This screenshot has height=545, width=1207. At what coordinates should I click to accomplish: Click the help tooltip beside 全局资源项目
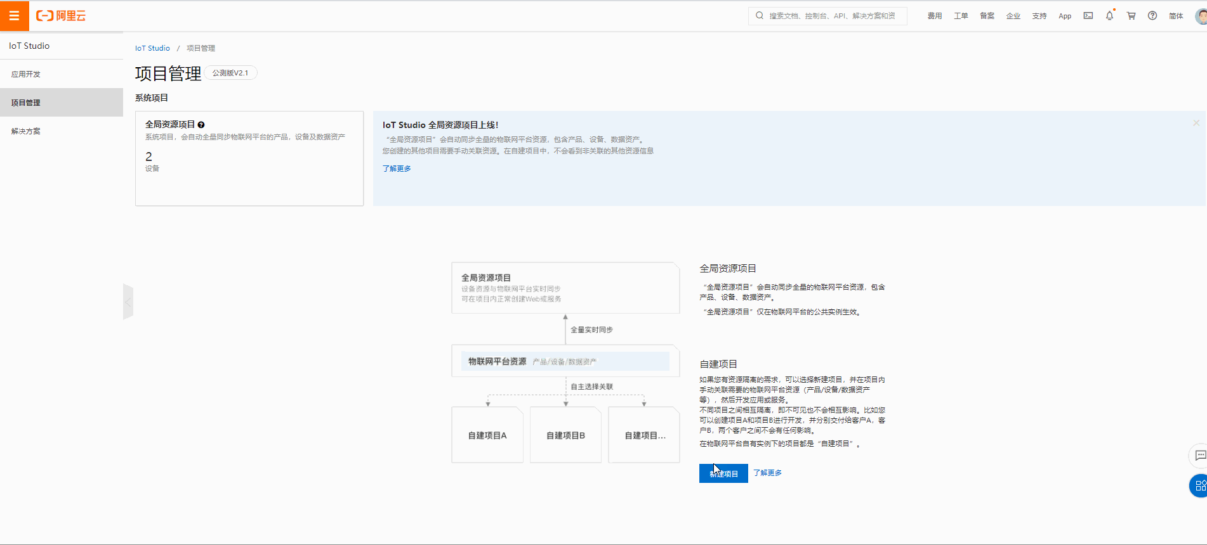[x=201, y=125]
